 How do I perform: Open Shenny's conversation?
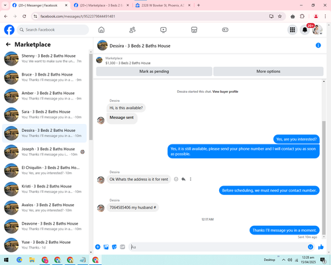pos(44,58)
